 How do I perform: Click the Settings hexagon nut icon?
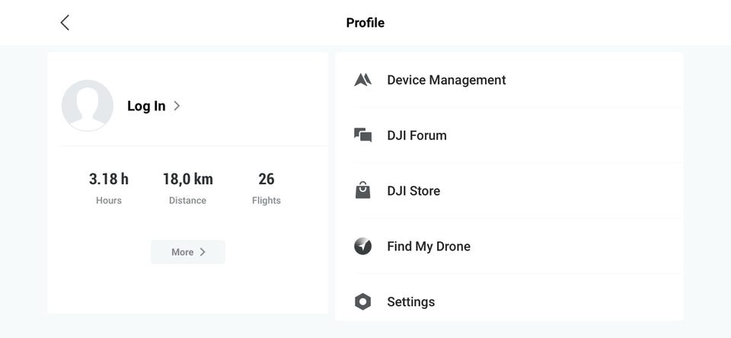[362, 301]
